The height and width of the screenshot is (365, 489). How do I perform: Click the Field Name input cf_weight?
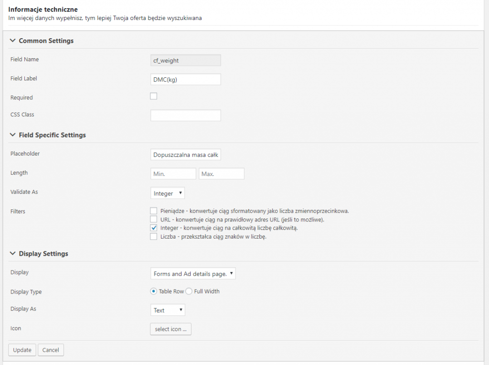(x=186, y=61)
